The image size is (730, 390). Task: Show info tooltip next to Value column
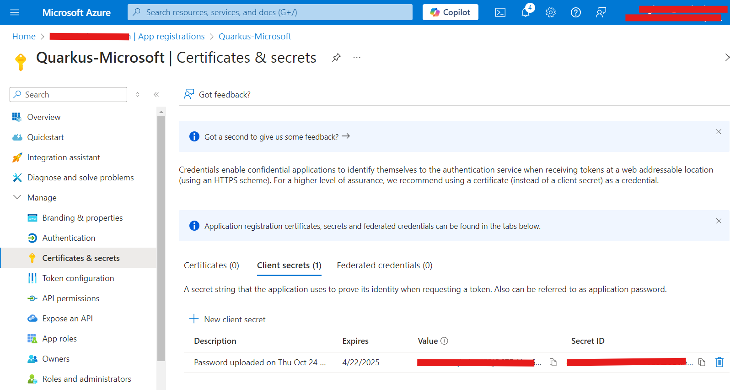click(x=444, y=341)
